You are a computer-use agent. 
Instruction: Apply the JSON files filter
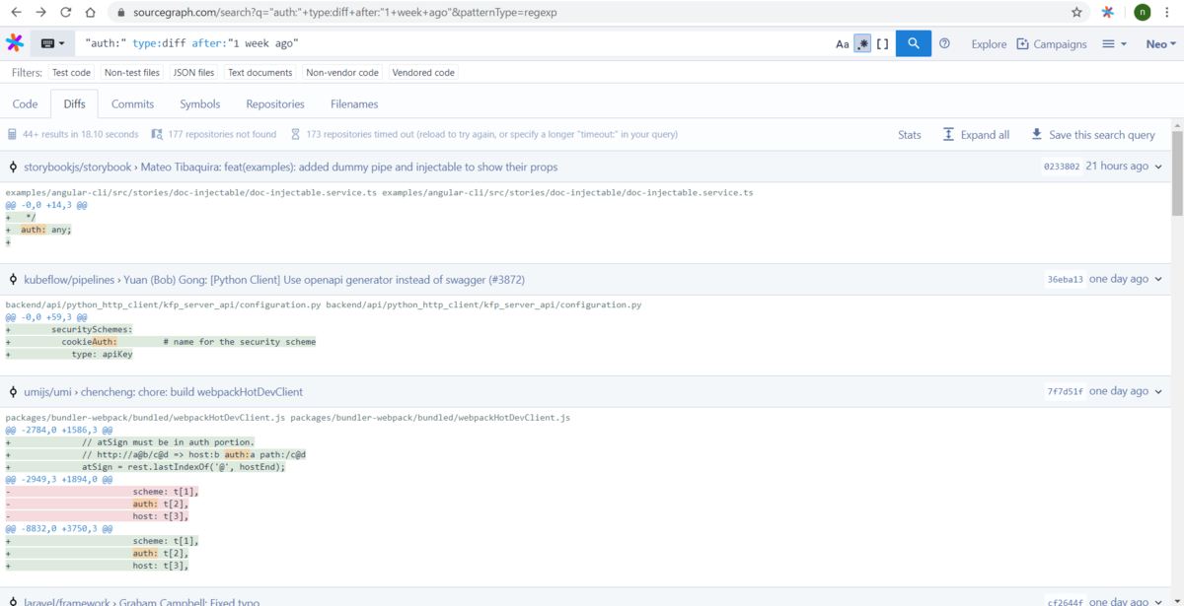coord(193,73)
